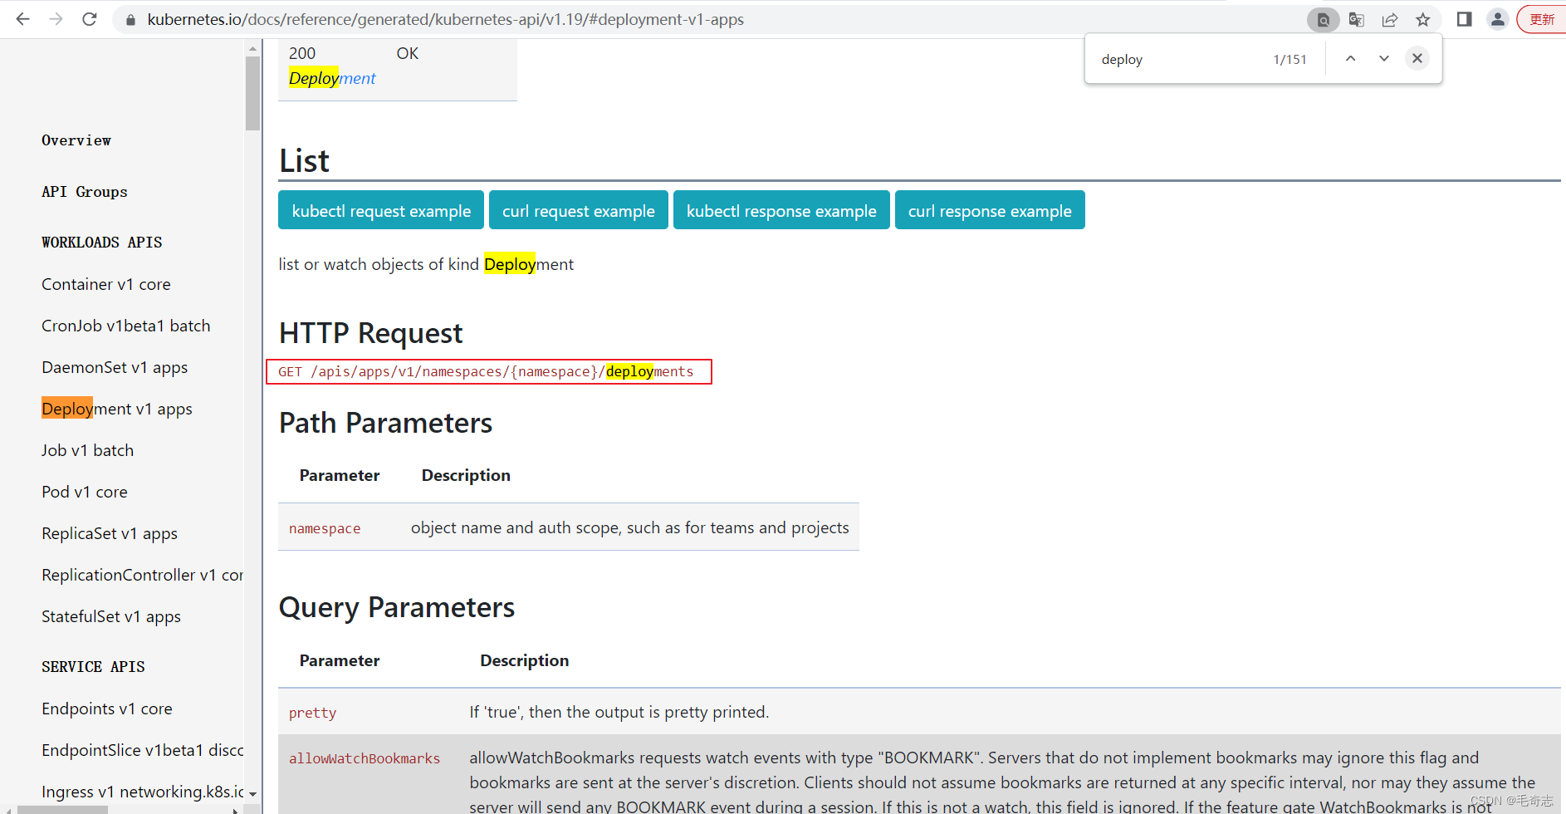Screen dimensions: 1566x814
Task: Click the red update button
Action: click(x=1542, y=19)
